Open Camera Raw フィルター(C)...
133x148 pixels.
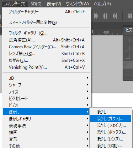click(x=47, y=47)
